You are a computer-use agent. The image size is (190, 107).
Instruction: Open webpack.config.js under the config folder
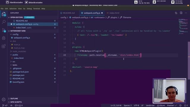pos(33,38)
